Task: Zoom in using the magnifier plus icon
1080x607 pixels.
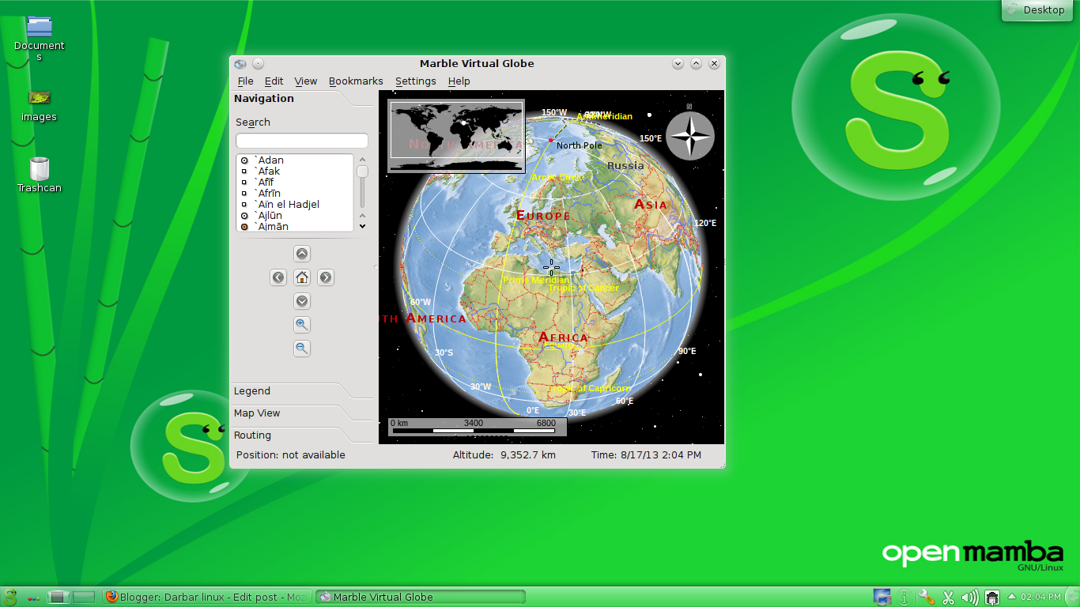Action: [301, 324]
